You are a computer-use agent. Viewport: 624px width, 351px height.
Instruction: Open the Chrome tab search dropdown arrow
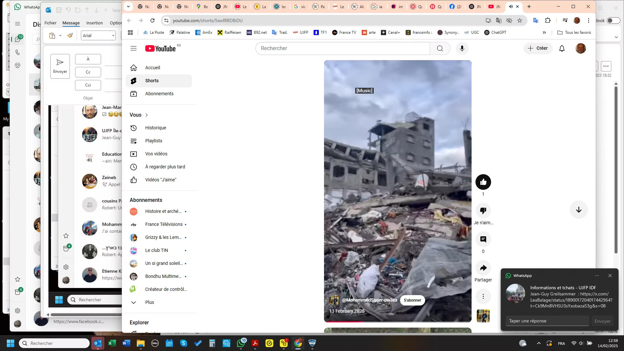(128, 6)
